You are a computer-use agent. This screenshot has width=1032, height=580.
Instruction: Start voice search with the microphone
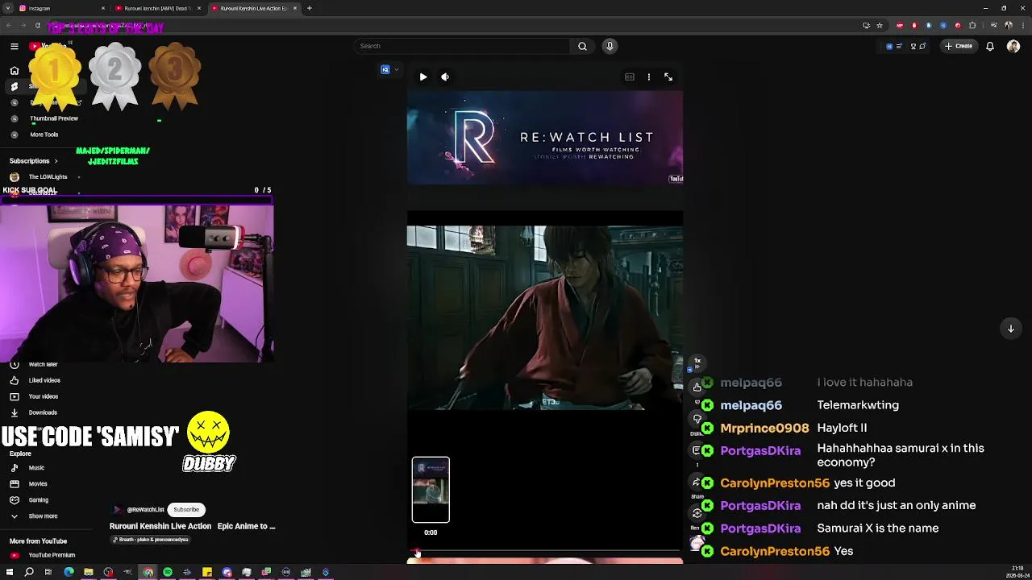pos(610,46)
